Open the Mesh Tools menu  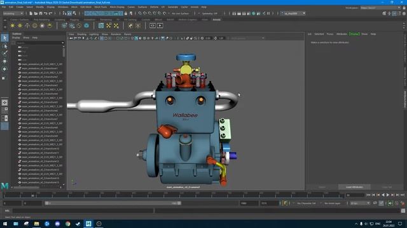(100, 7)
